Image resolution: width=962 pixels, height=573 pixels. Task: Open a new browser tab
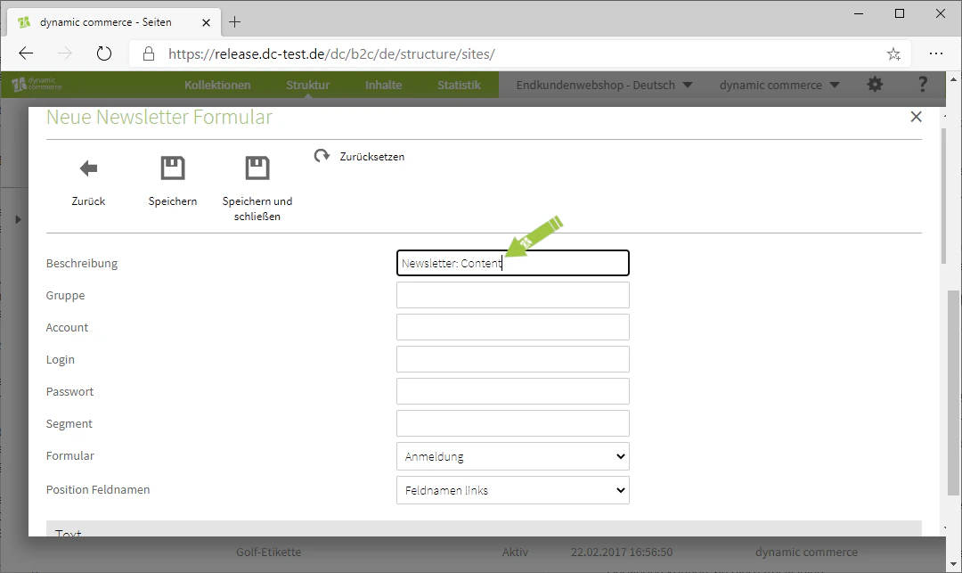pos(234,22)
